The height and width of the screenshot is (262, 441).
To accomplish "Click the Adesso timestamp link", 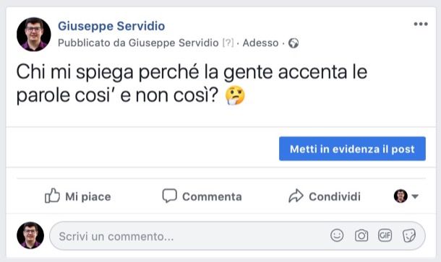I will click(260, 43).
